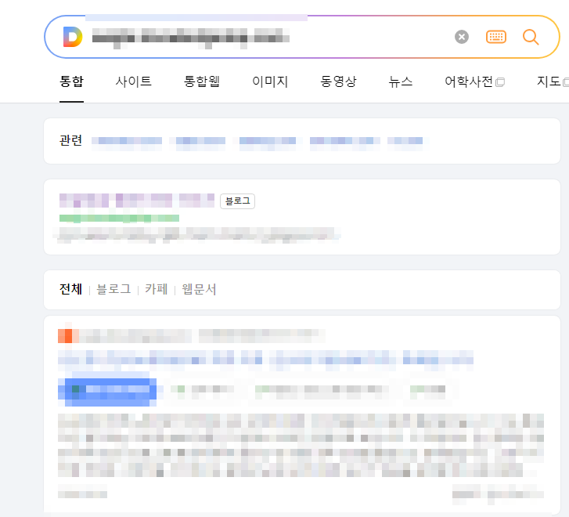Select the 전체 filter
Screen dimensions: 569x517
tap(70, 289)
